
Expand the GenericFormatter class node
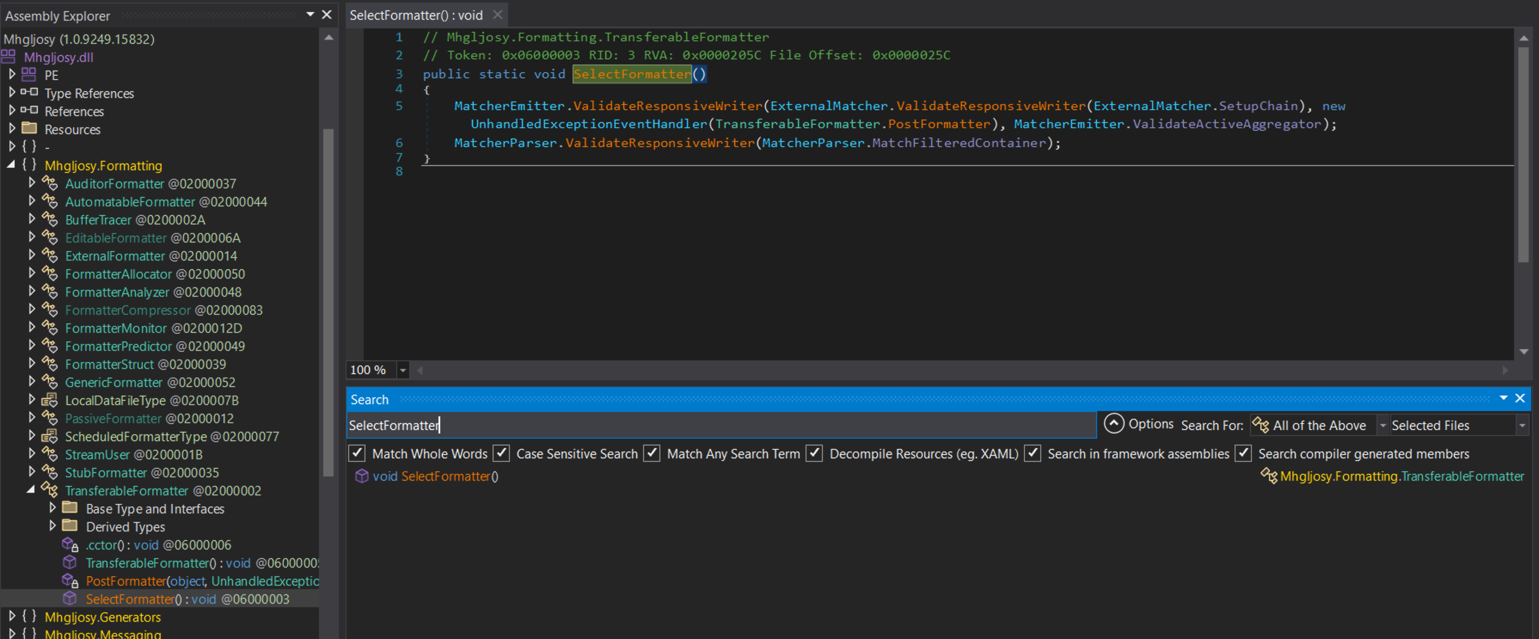click(32, 381)
